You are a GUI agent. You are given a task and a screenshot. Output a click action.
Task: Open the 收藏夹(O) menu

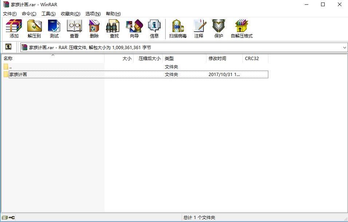(70, 14)
